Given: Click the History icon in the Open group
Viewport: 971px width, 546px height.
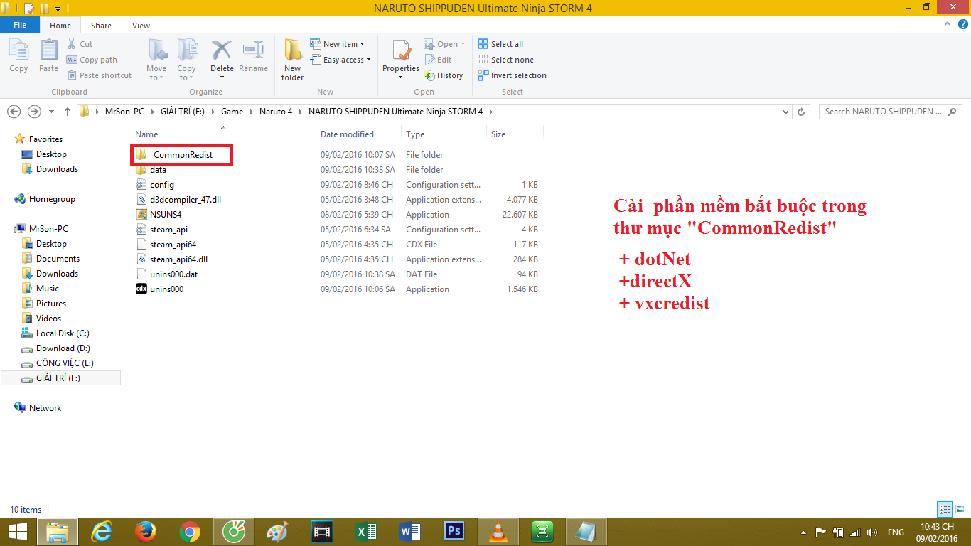Looking at the screenshot, I should pos(429,75).
